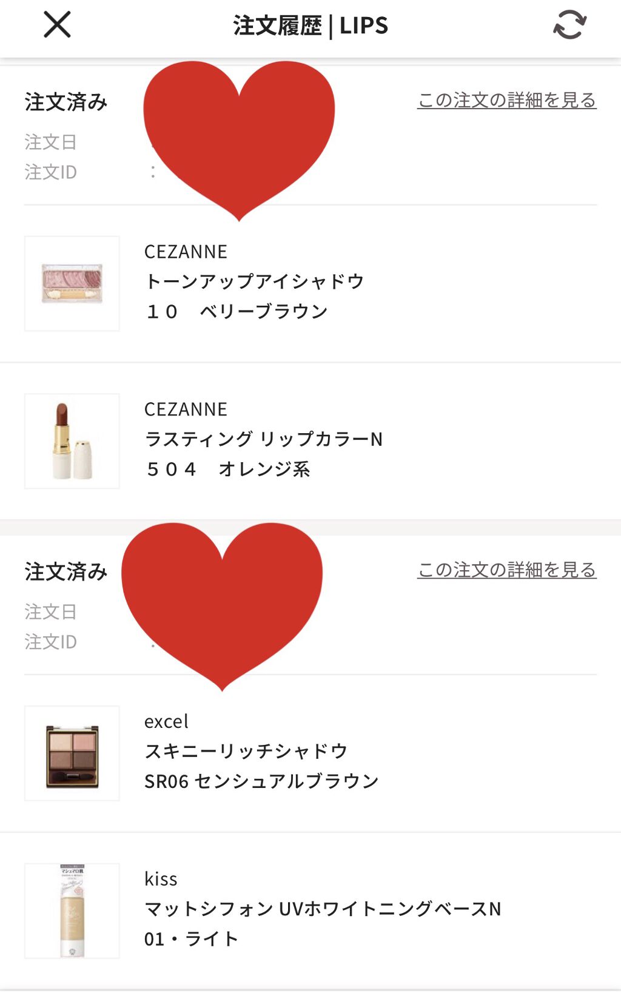Tap the 10 ベリーブラウン shade text
The width and height of the screenshot is (621, 993).
(x=237, y=312)
